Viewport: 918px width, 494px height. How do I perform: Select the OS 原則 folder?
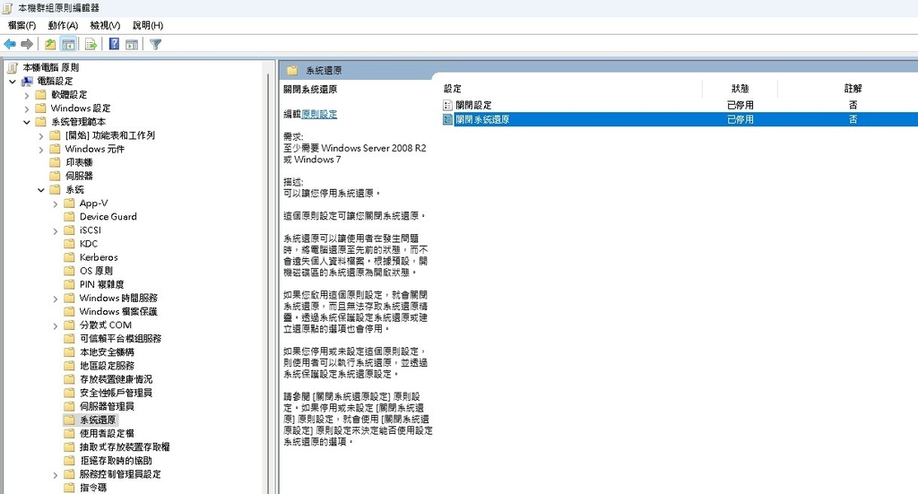click(x=96, y=271)
